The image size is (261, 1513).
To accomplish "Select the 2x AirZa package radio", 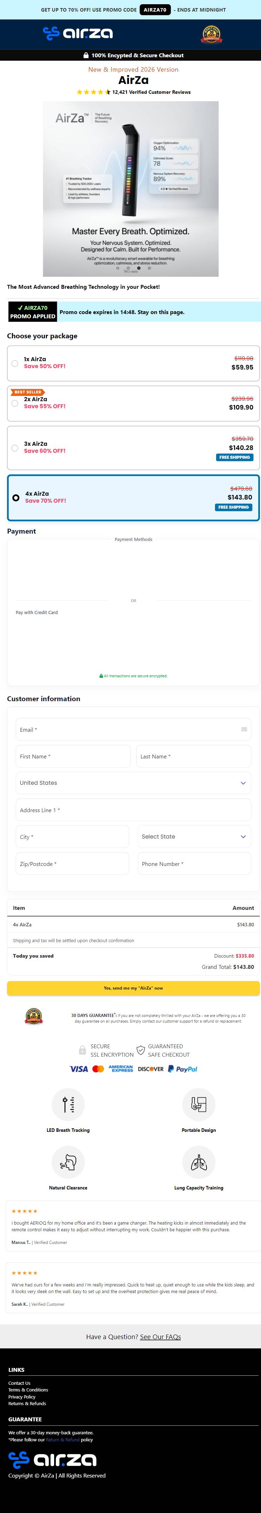I will 15,403.
